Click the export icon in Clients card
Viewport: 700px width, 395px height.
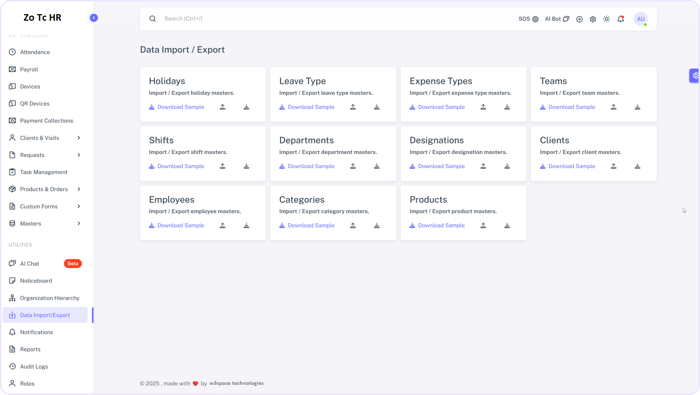click(x=638, y=166)
